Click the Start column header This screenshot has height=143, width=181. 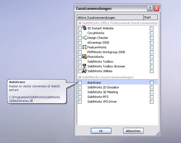(150, 17)
